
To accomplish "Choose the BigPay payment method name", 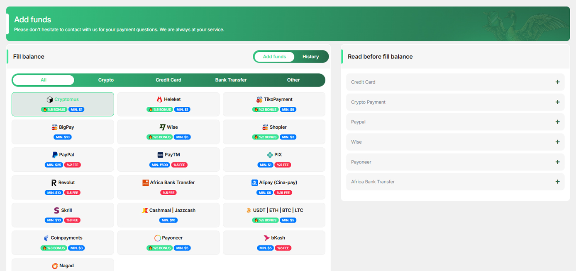I will 67,127.
